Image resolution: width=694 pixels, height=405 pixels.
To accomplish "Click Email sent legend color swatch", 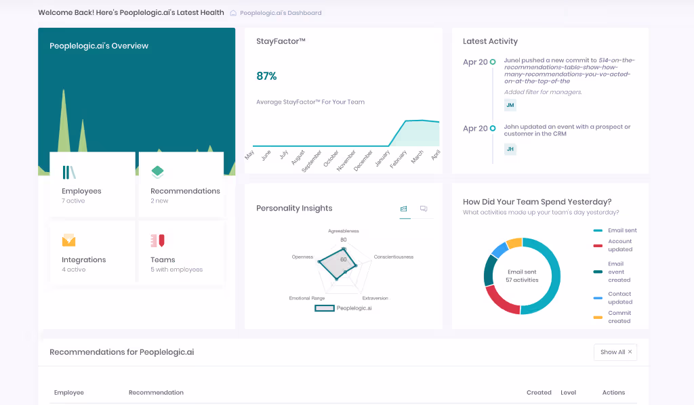I will point(598,230).
